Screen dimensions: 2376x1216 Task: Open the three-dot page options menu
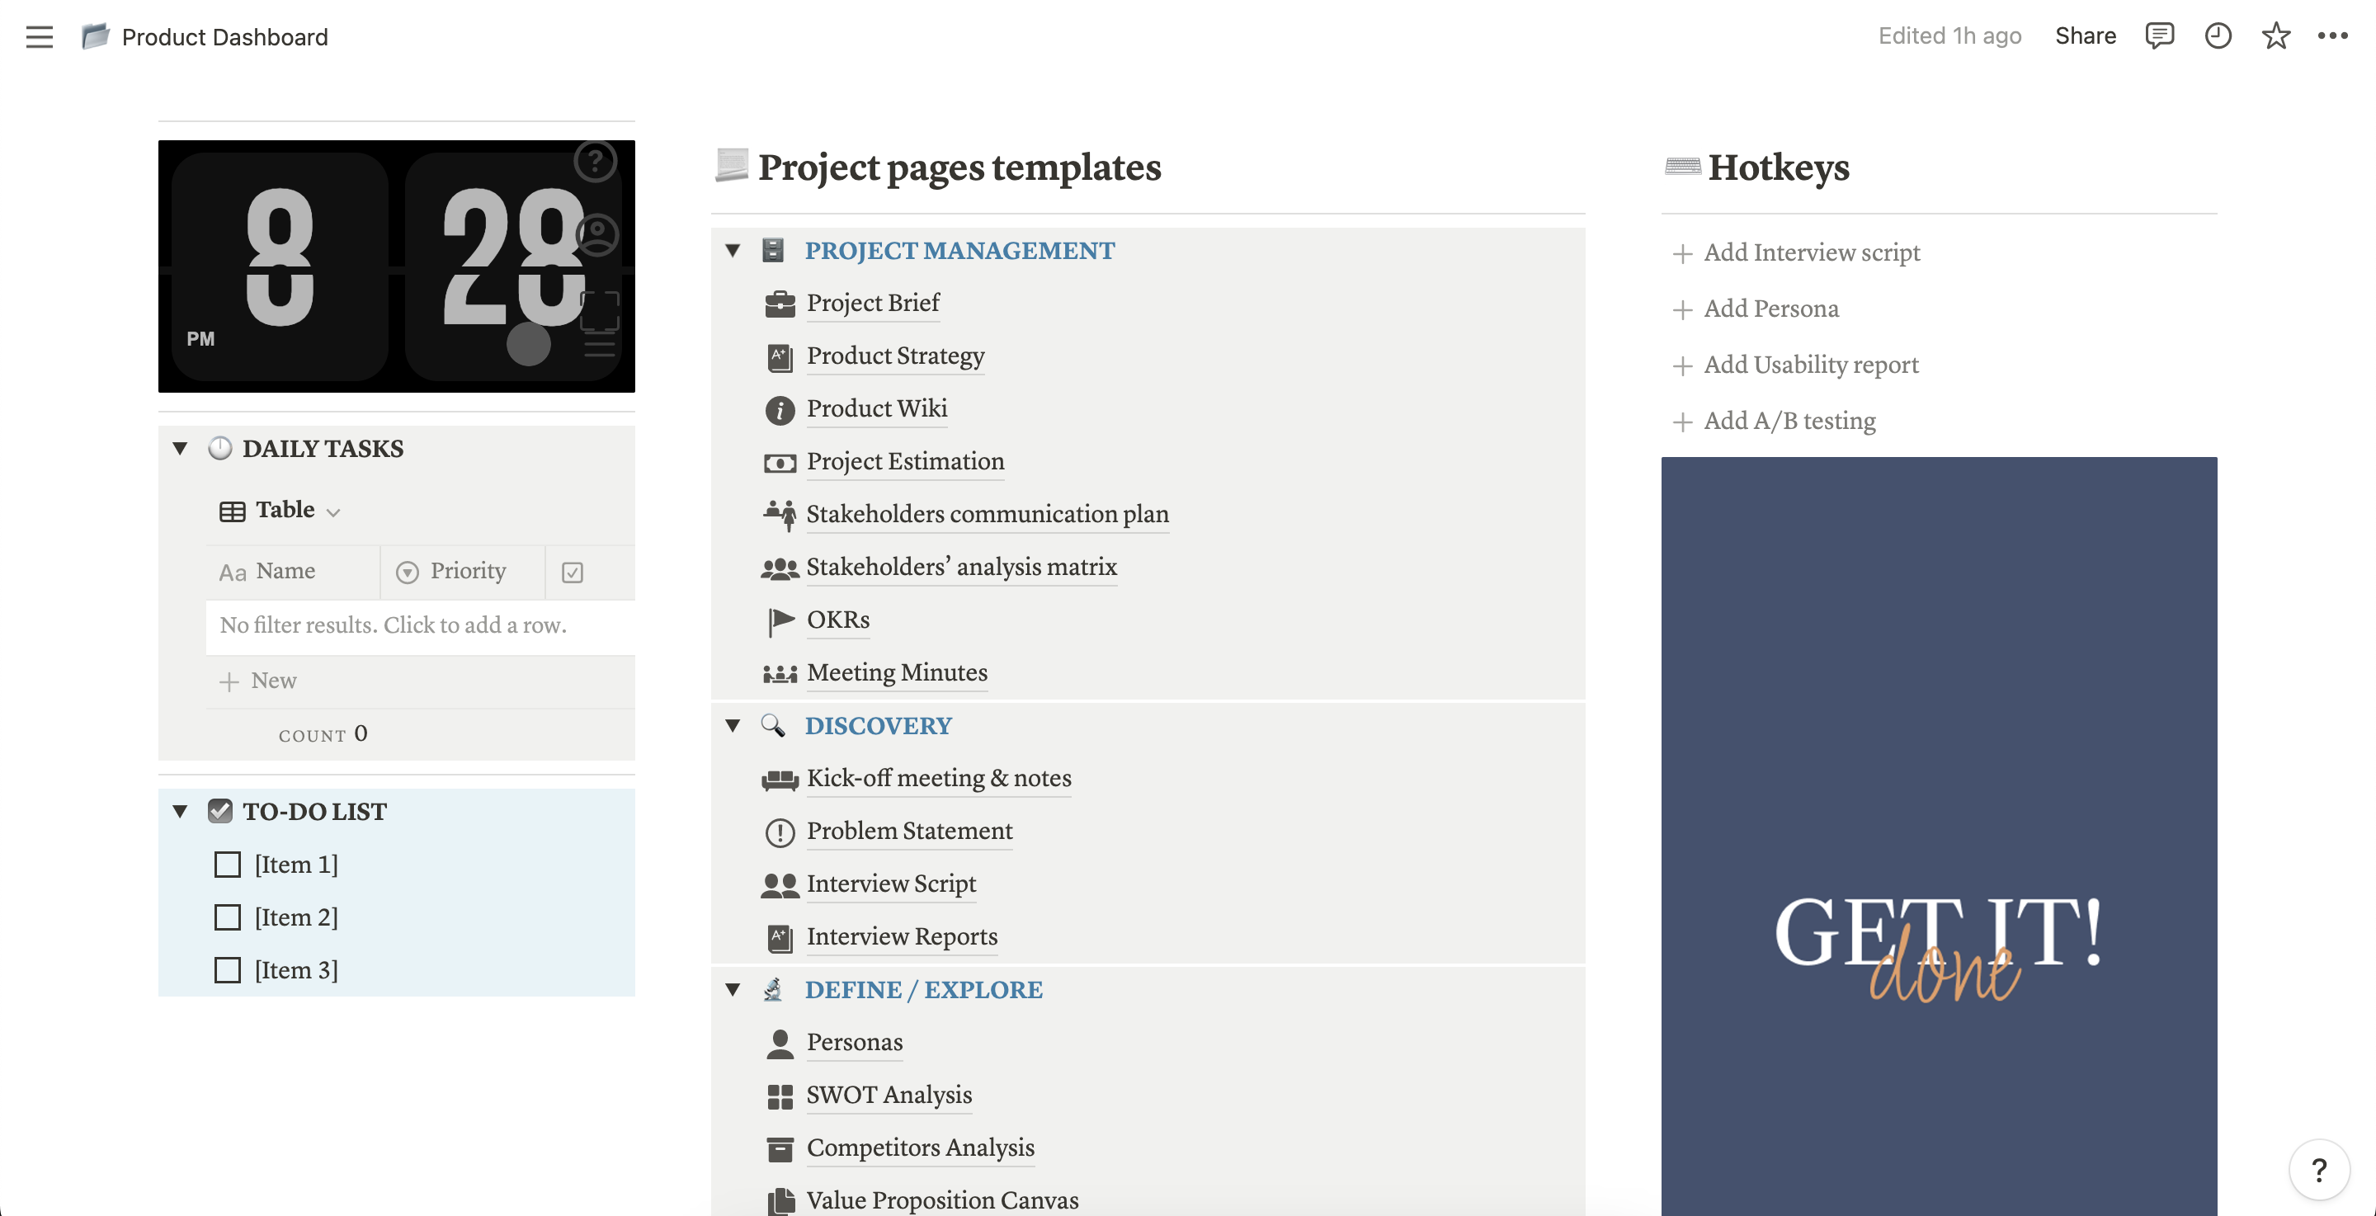pos(2332,36)
